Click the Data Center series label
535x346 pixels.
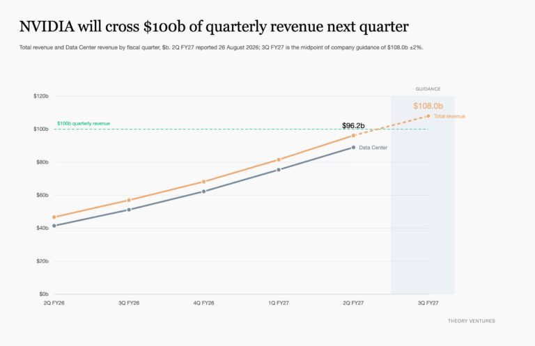[373, 148]
